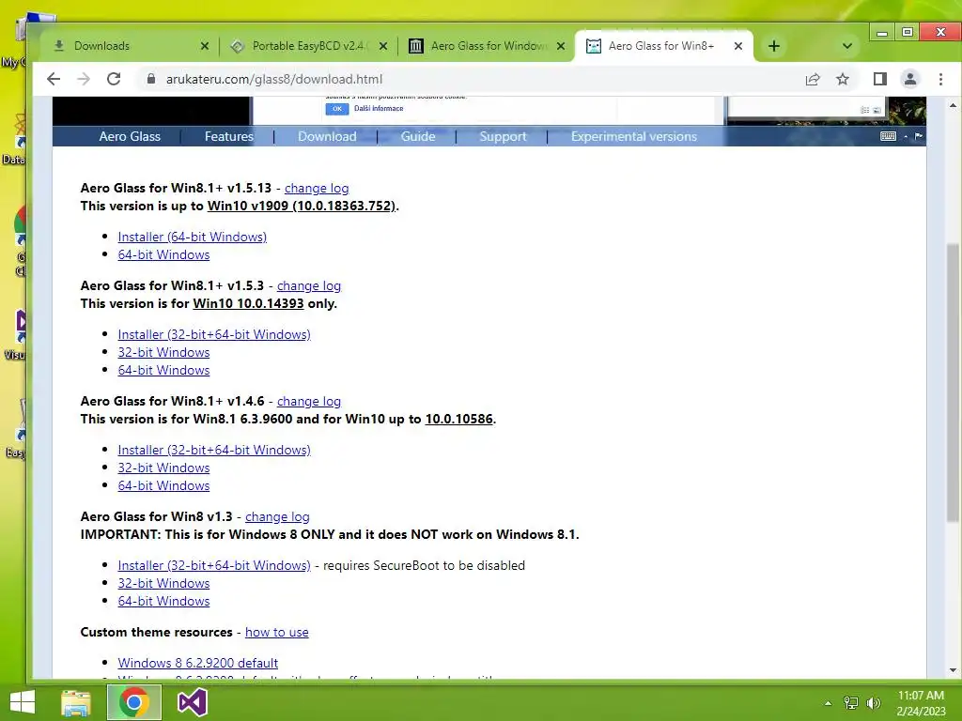Open change log for v1.5.3

click(x=308, y=285)
